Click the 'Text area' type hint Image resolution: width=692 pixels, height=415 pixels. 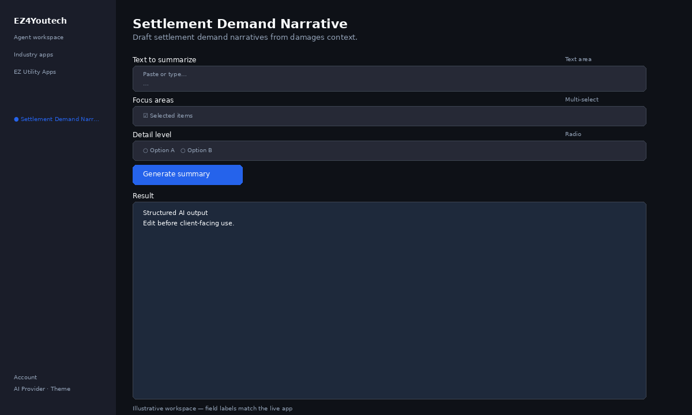point(578,59)
